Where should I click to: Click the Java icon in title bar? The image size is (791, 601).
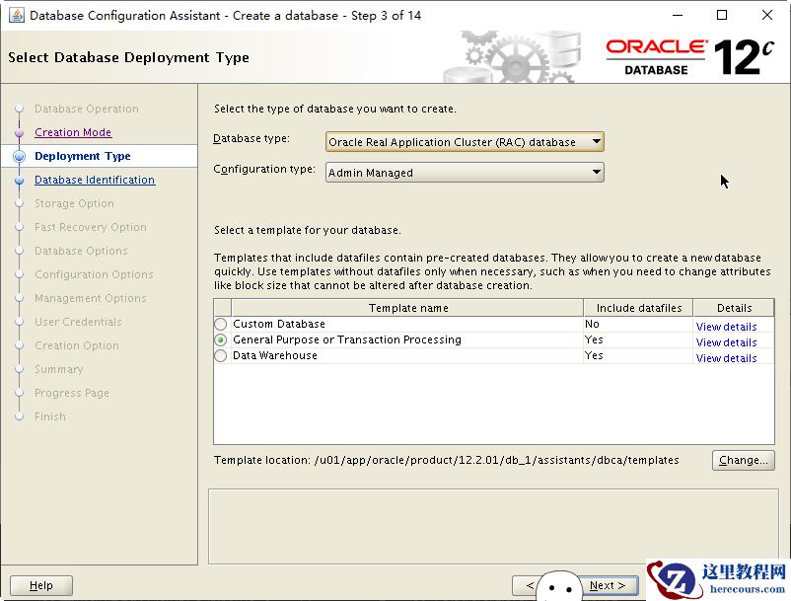click(x=16, y=15)
